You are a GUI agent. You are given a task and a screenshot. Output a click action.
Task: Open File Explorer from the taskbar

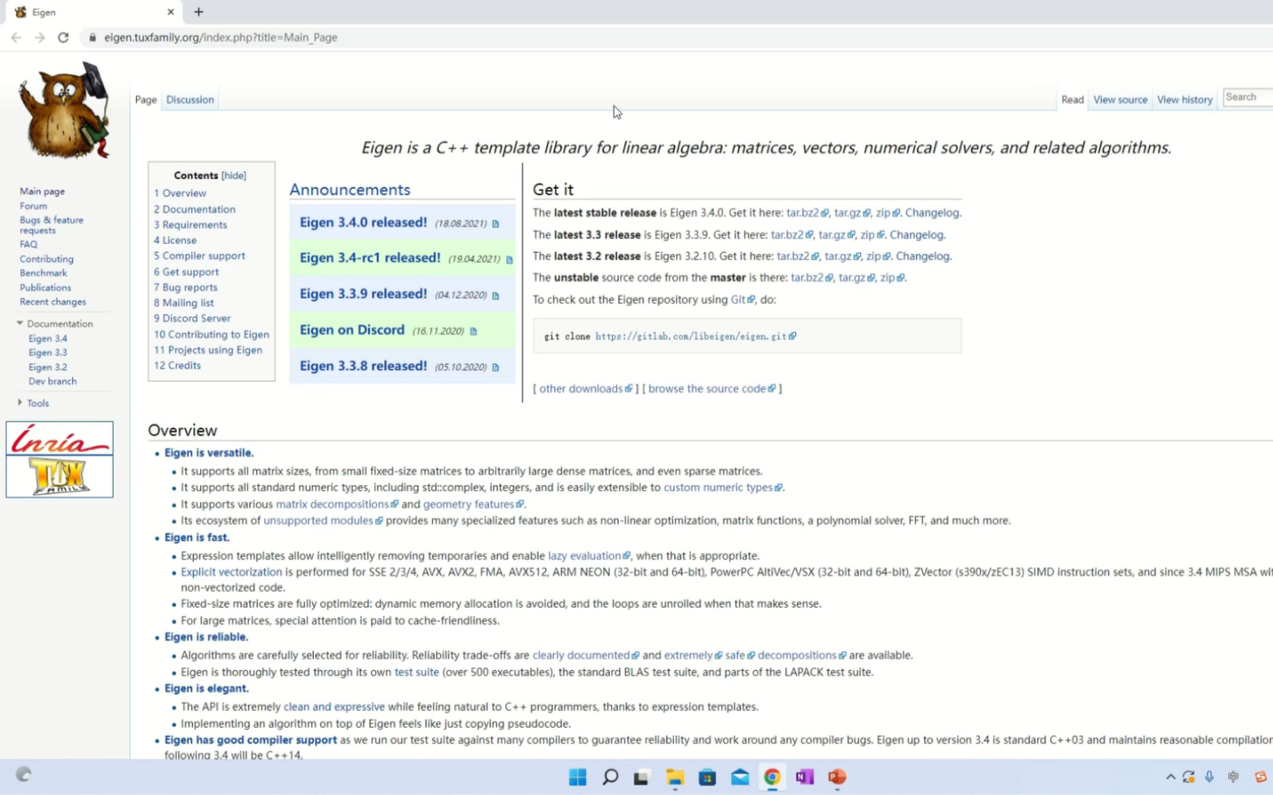tap(675, 777)
